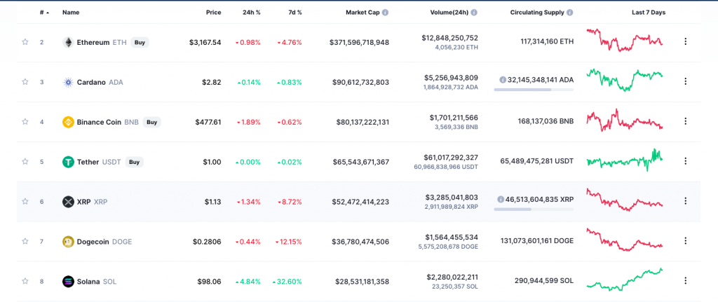Click Tether volume $61,017,292,327

(449, 158)
